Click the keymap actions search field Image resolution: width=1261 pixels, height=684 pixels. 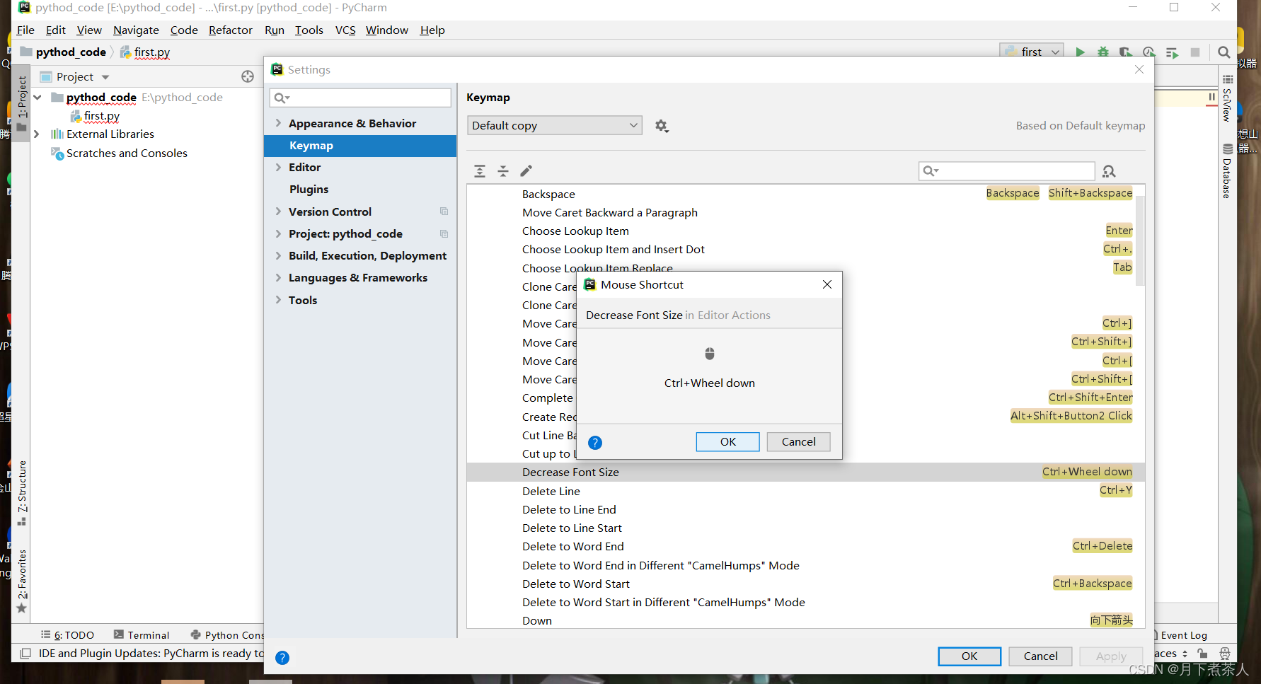(x=1006, y=170)
